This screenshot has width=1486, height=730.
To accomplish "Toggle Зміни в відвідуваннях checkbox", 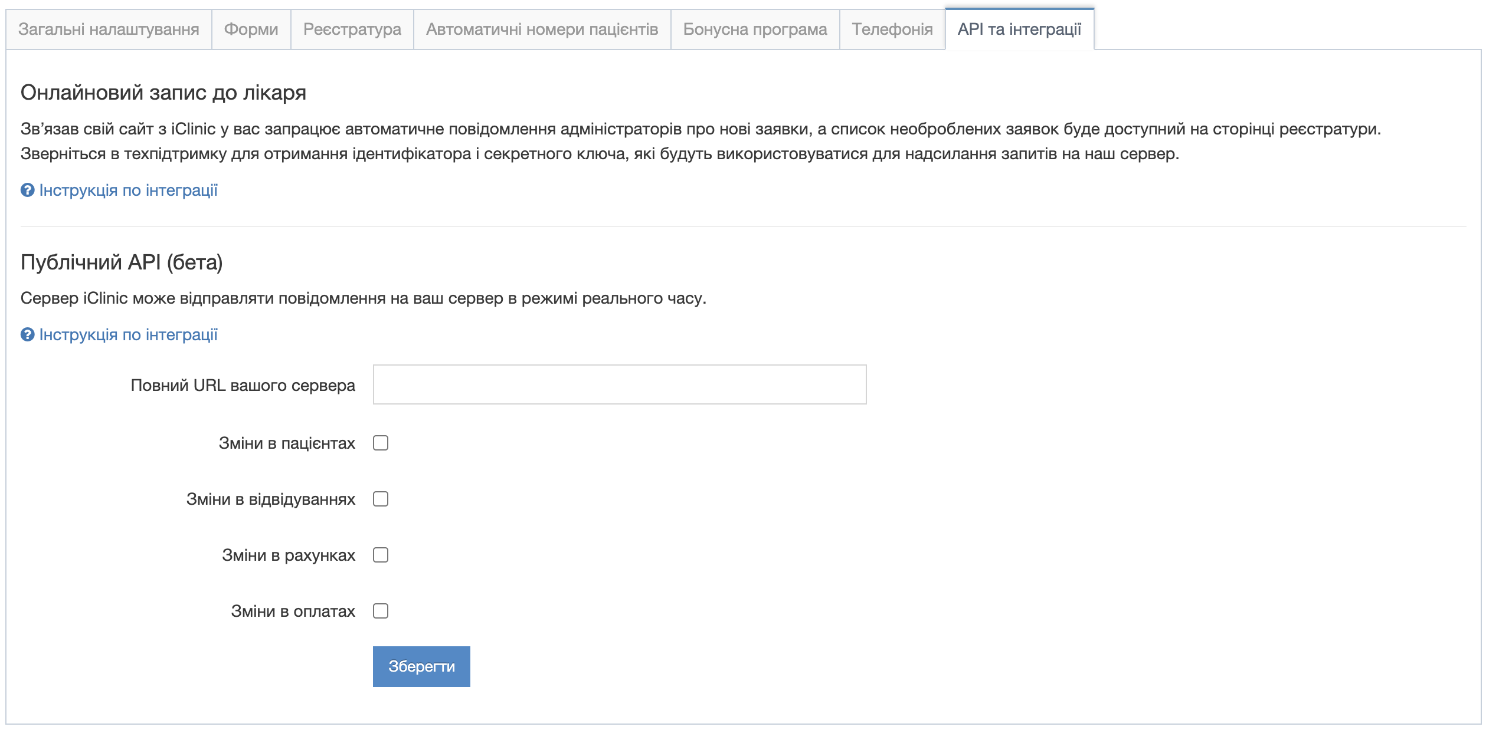I will 381,499.
